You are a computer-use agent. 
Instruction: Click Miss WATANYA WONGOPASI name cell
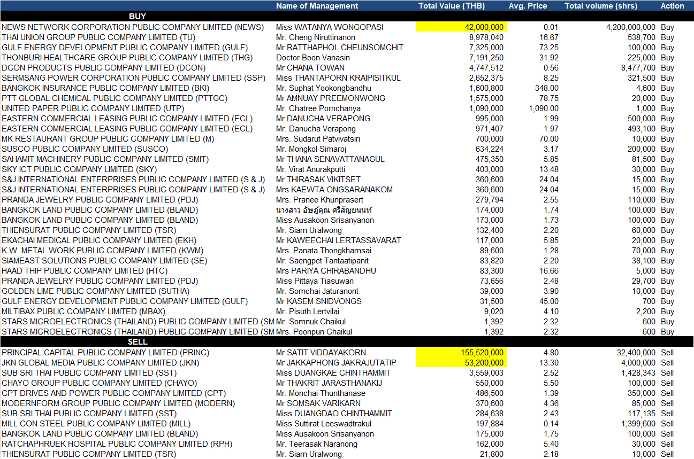330,27
